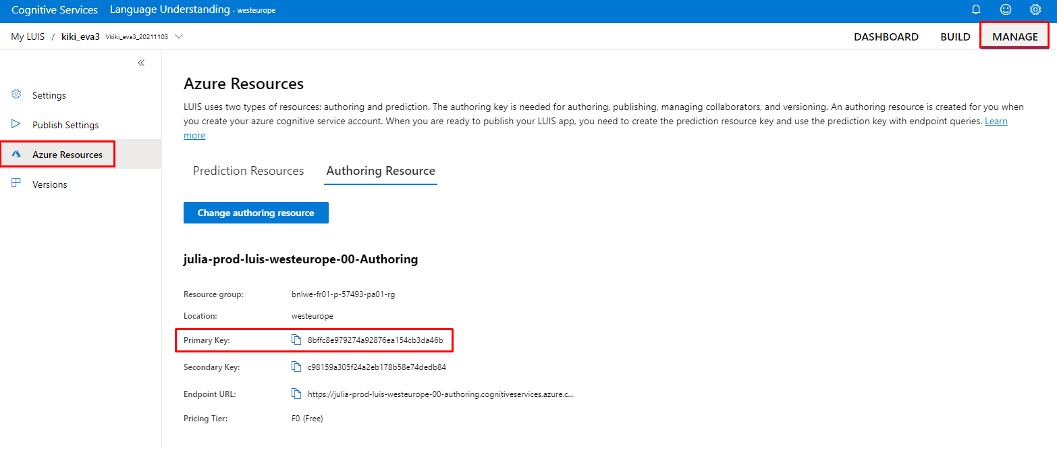Image resolution: width=1057 pixels, height=449 pixels.
Task: Open Settings in the sidebar
Action: 49,95
